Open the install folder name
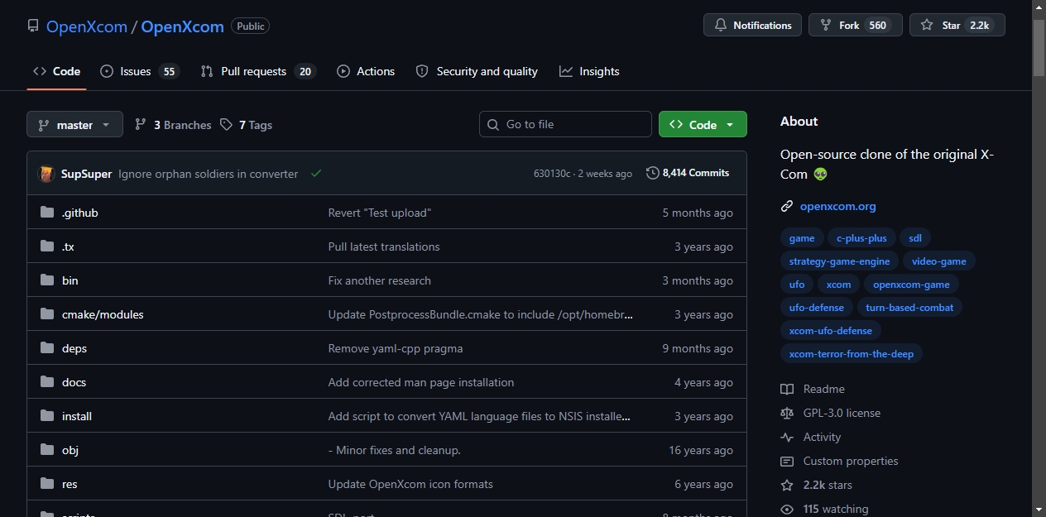1046x517 pixels. click(x=77, y=416)
